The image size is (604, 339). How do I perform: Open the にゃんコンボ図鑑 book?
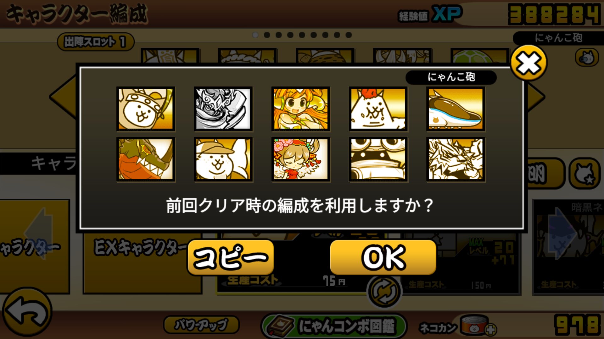click(334, 326)
